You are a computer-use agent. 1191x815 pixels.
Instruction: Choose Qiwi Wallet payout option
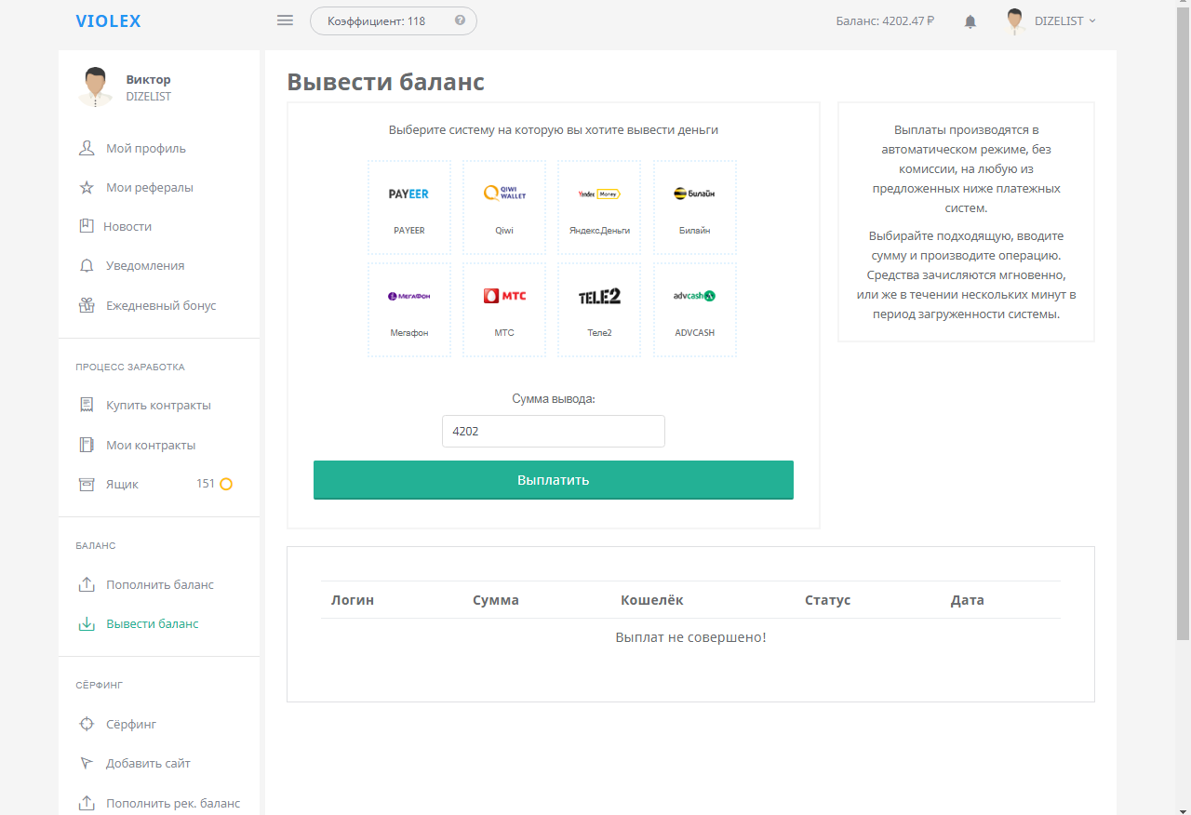(504, 207)
